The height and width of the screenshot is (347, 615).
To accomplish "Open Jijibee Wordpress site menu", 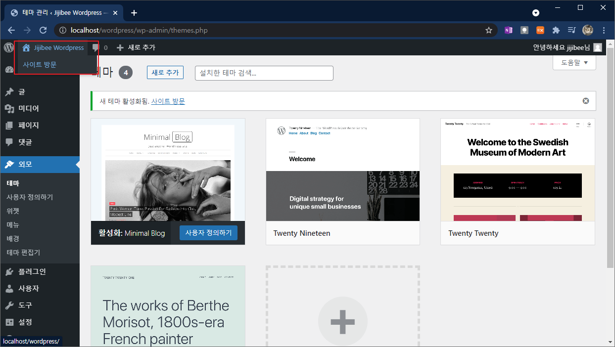I will click(53, 47).
